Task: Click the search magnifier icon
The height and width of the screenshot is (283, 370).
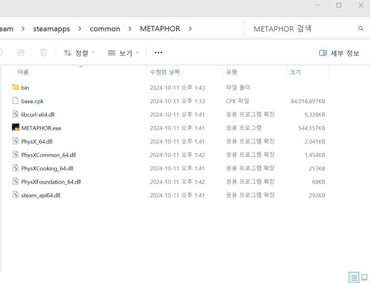Action: coord(360,28)
